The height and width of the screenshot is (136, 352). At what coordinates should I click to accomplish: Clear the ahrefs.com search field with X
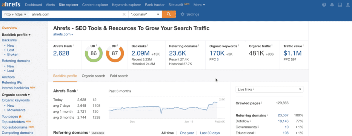[124, 14]
